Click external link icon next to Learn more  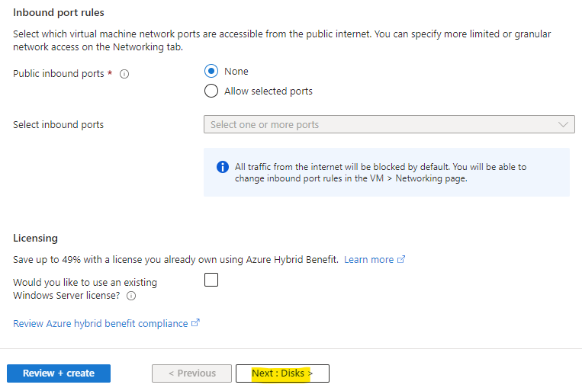pos(401,259)
